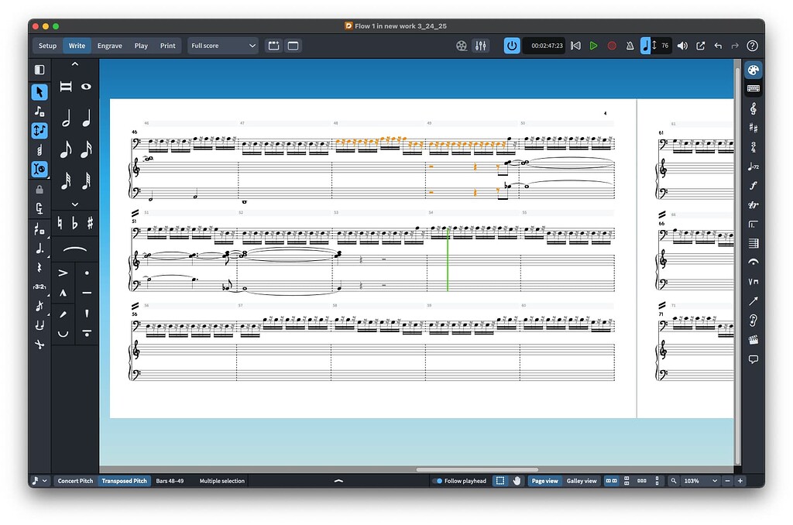Select the quarter note duration

[86, 118]
